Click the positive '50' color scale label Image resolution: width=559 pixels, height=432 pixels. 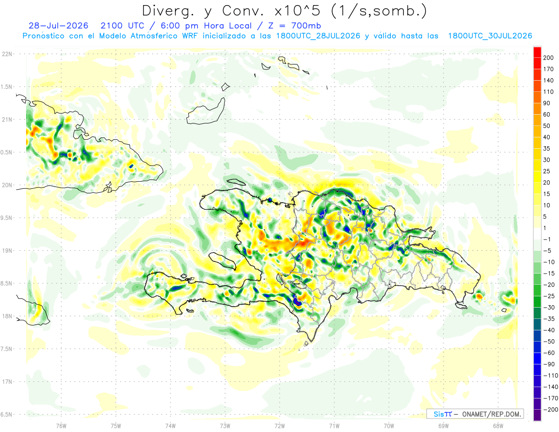[547, 126]
